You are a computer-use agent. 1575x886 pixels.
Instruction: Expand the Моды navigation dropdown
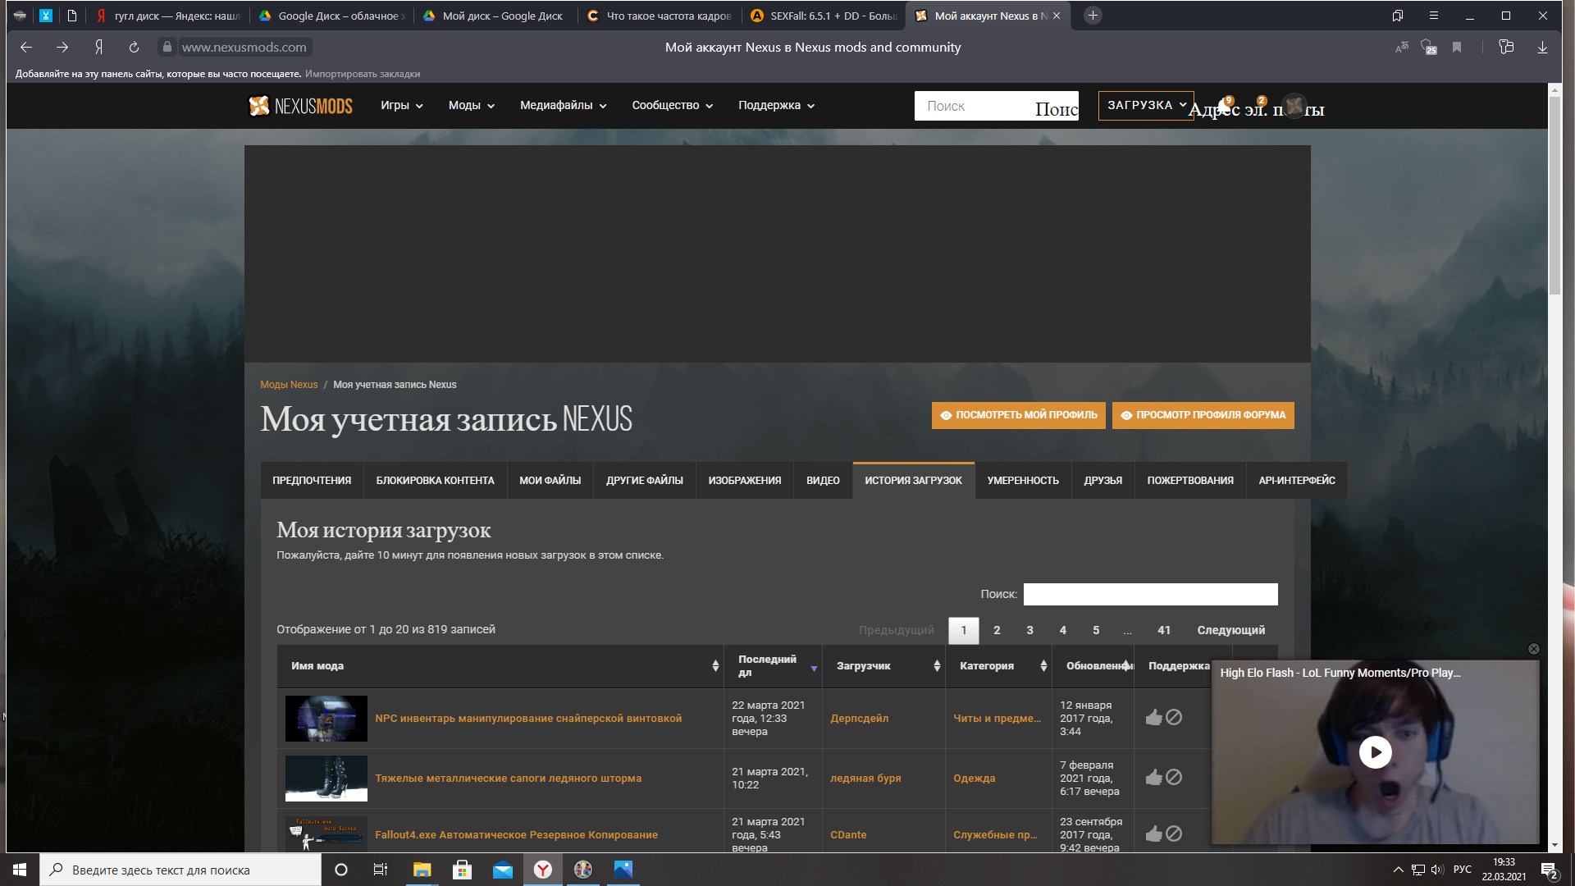click(x=471, y=106)
